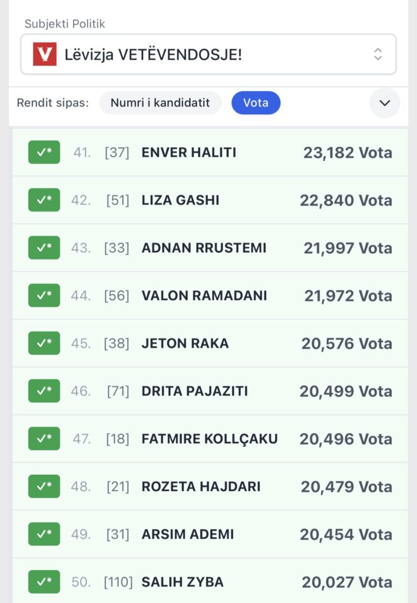Image resolution: width=417 pixels, height=603 pixels.
Task: Click green checkmark badge beside Jeton Raka
Action: coord(44,343)
